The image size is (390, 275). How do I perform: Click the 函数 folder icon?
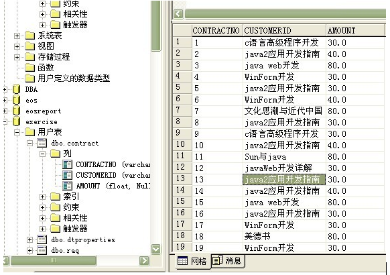point(29,68)
